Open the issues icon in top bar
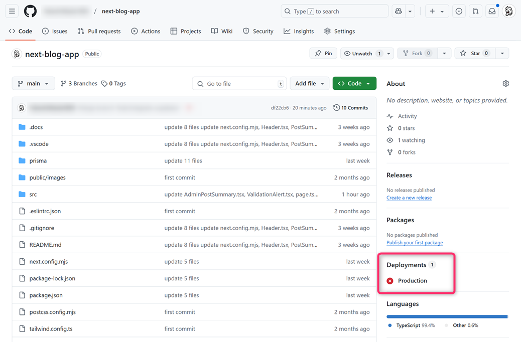Viewport: 521px width, 342px height. (x=459, y=11)
